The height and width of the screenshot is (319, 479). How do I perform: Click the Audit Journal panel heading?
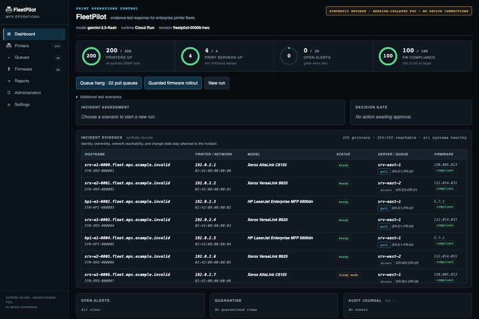(365, 301)
